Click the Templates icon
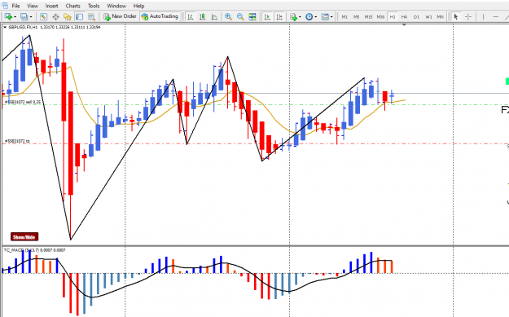The width and height of the screenshot is (509, 317). pyautogui.click(x=325, y=16)
